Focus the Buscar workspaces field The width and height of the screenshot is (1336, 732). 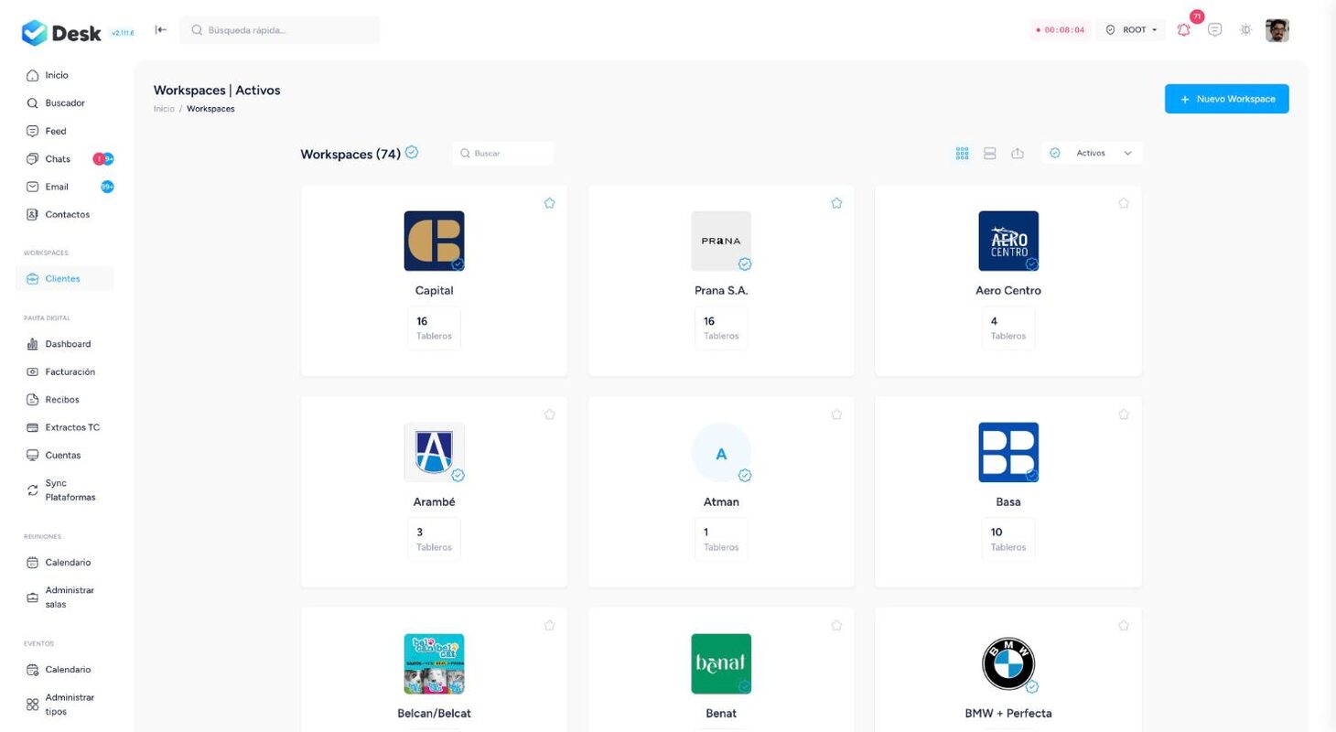point(502,154)
